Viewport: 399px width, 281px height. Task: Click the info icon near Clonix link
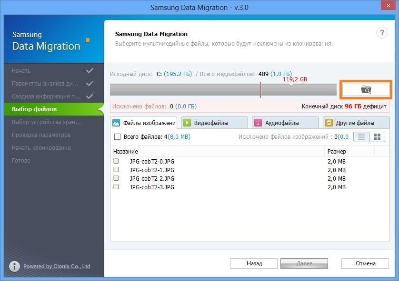click(x=14, y=266)
